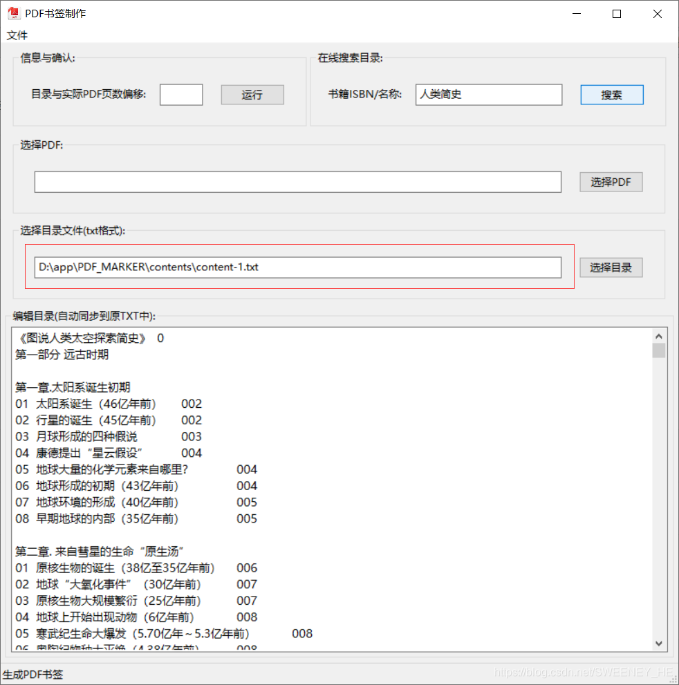Click the scrollbar up arrow in the editor
The width and height of the screenshot is (679, 685).
(659, 336)
